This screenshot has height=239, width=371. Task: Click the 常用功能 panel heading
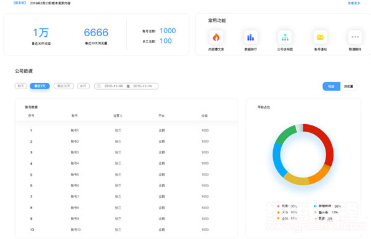pyautogui.click(x=217, y=21)
